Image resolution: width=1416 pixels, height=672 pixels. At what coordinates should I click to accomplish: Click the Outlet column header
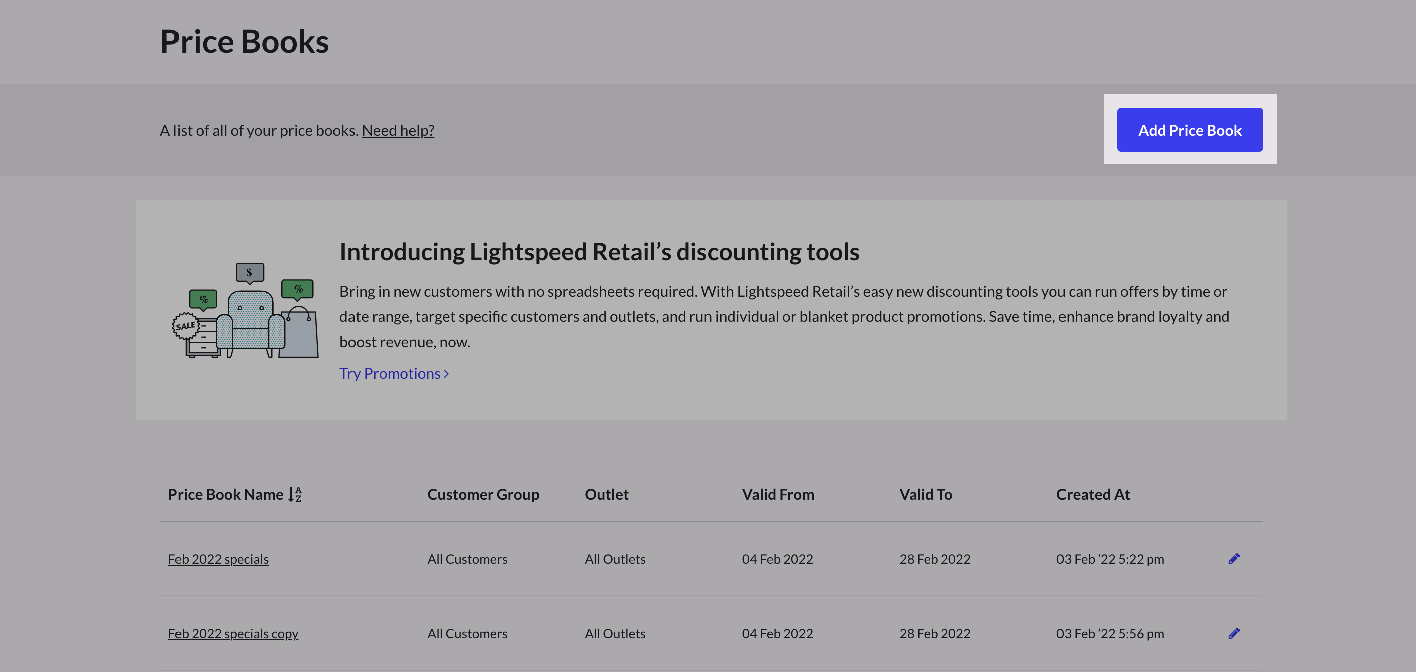606,494
